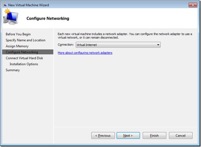Go to Specify Name and Location step
201x147 pixels.
(25, 40)
